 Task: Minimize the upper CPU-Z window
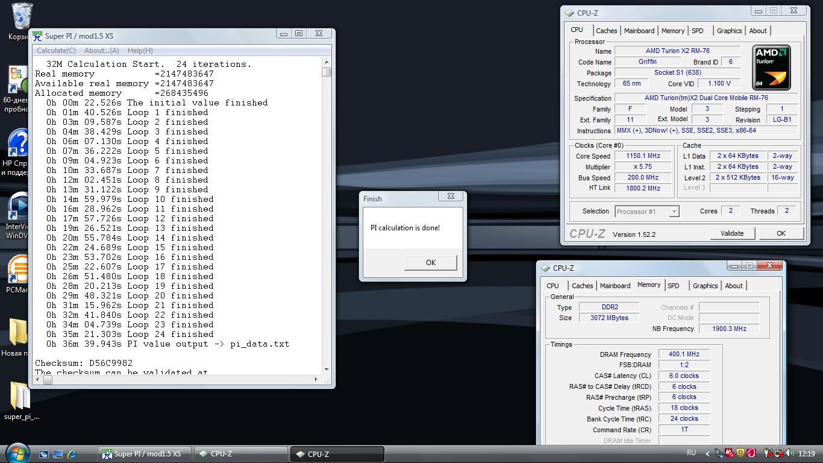(x=759, y=11)
